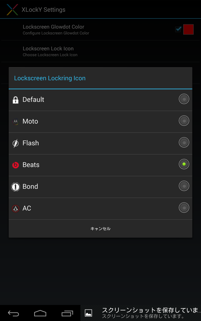Tap the red Beats logo icon
This screenshot has height=321, width=201.
coord(16,165)
